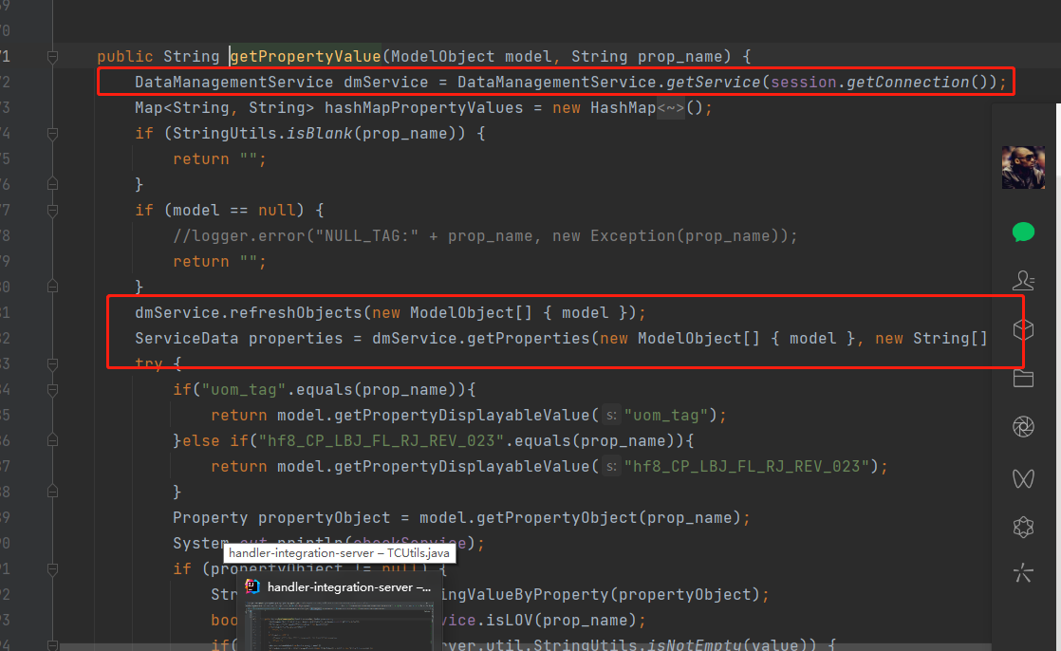The width and height of the screenshot is (1061, 651).
Task: Click the session variable in getService call
Action: click(x=803, y=83)
